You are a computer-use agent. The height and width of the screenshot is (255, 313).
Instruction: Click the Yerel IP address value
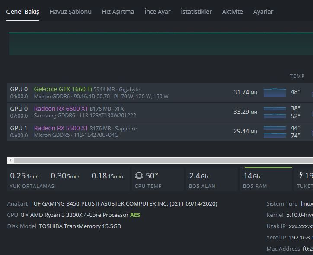(301, 237)
